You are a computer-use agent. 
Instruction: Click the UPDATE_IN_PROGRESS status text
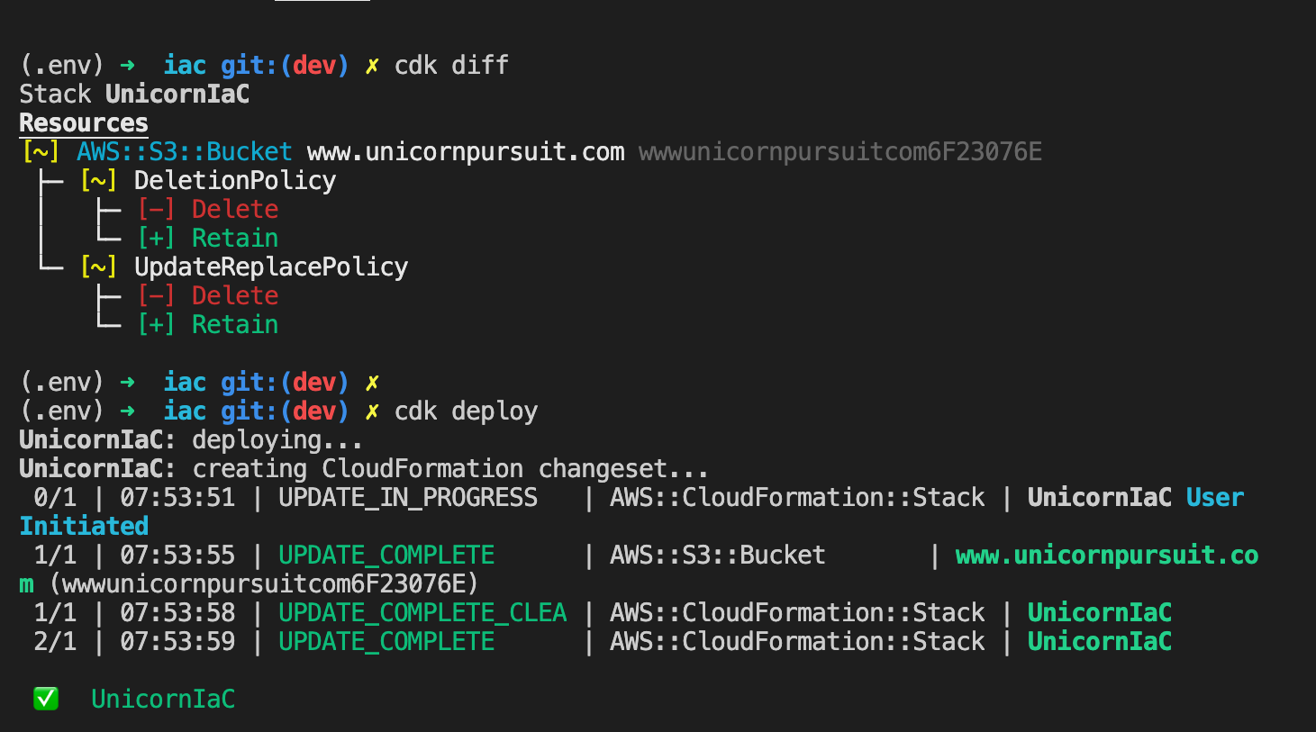(408, 498)
